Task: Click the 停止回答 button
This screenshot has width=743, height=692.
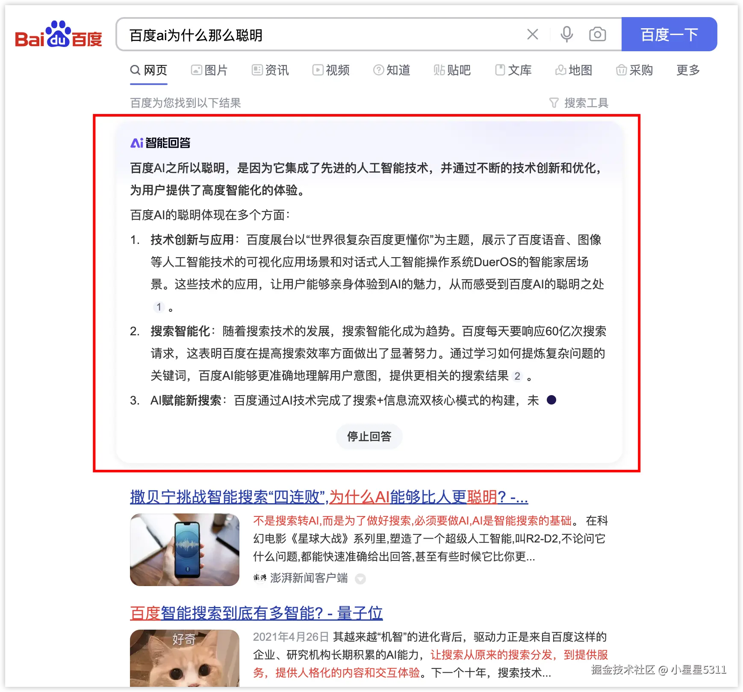Action: pos(369,437)
